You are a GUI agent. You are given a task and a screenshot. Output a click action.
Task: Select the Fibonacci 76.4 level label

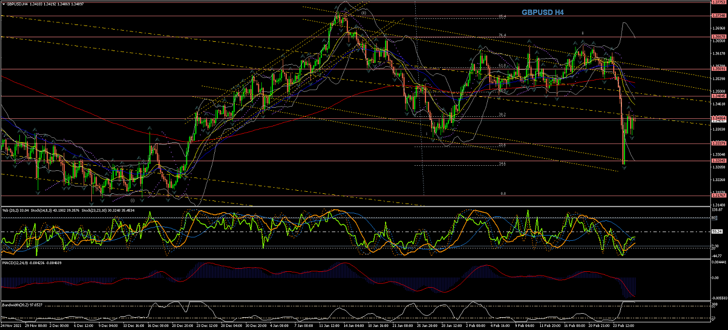point(502,35)
